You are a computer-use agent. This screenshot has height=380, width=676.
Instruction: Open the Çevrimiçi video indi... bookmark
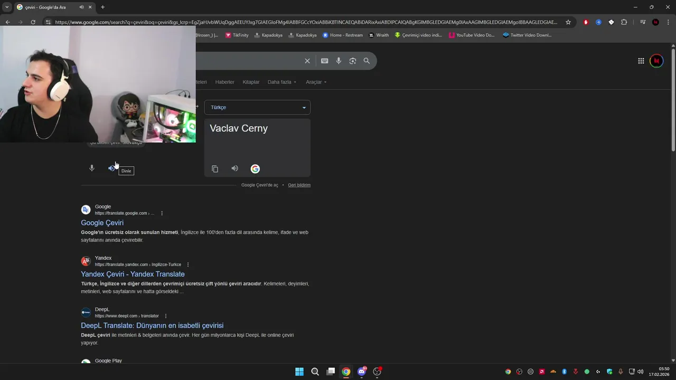[x=418, y=35]
